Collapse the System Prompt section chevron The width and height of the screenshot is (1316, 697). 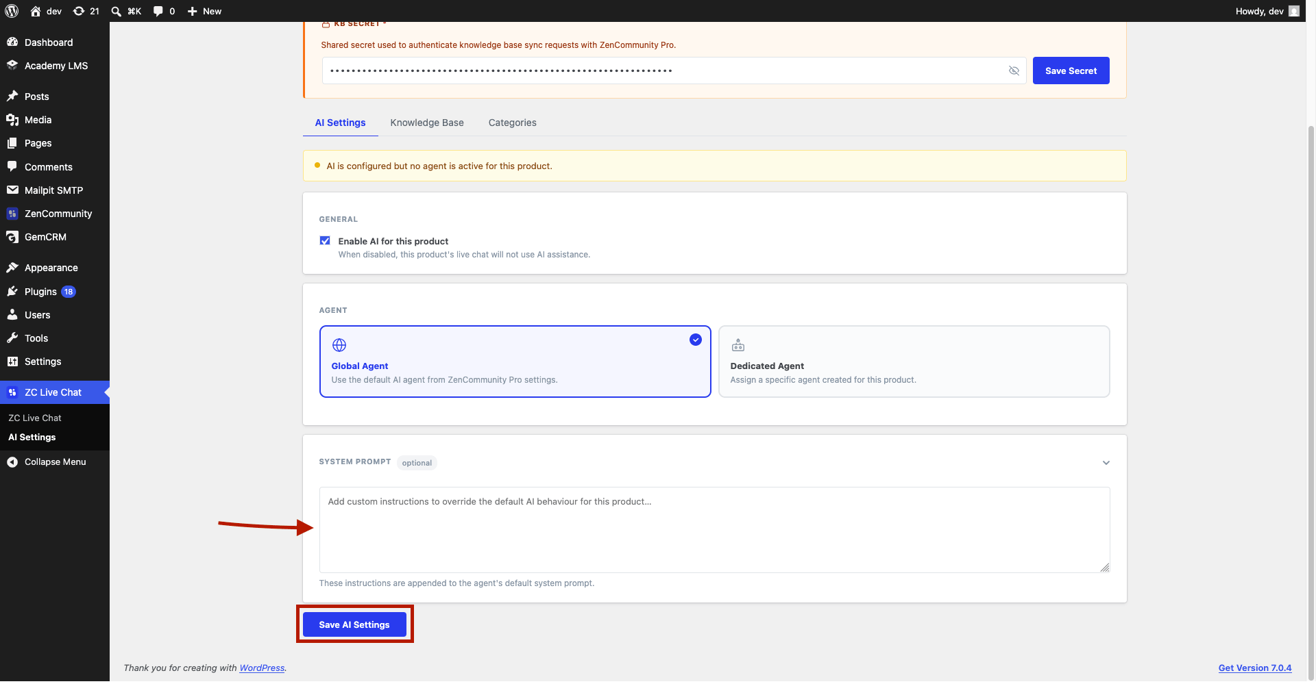click(1106, 463)
